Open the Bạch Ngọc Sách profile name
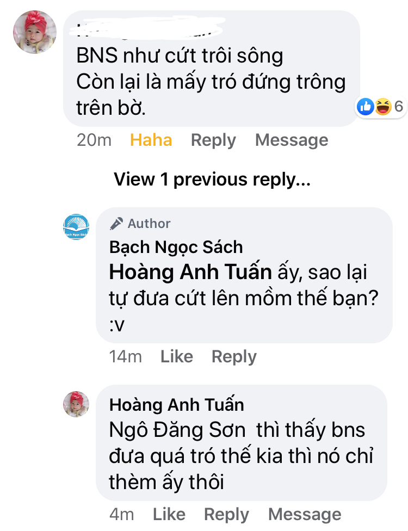This screenshot has height=531, width=408. [176, 248]
